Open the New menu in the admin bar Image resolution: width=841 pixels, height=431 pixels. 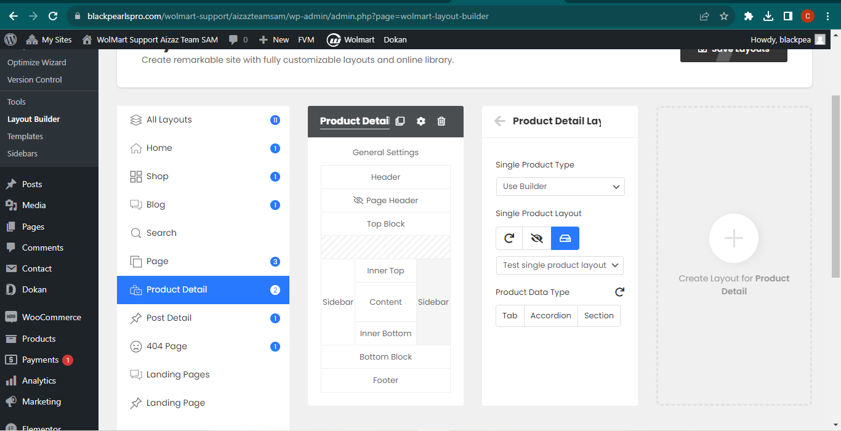273,39
